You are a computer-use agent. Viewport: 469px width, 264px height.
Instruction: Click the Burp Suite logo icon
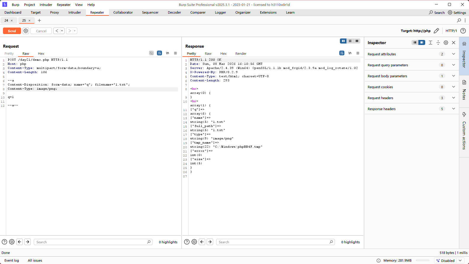(4, 4)
